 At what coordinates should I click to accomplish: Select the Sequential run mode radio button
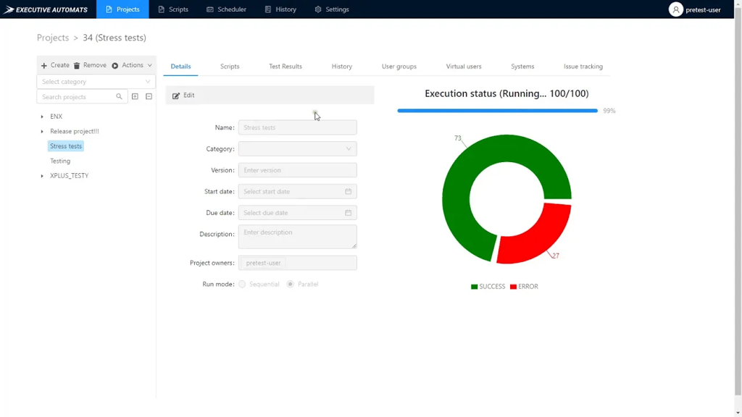[x=242, y=284]
